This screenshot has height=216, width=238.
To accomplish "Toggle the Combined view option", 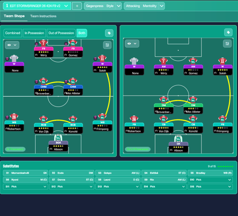I will pos(13,33).
